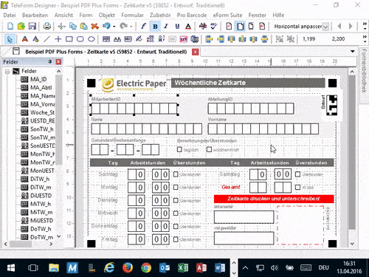Screen dimensions: 369x277
Task: Select the line drawing tool
Action: pos(46,39)
